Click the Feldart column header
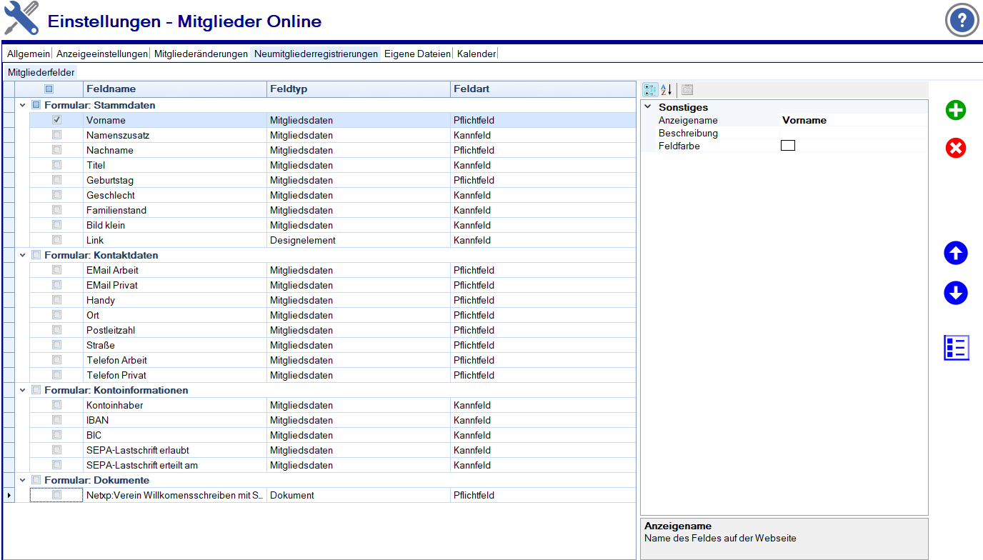The image size is (983, 560). [471, 89]
